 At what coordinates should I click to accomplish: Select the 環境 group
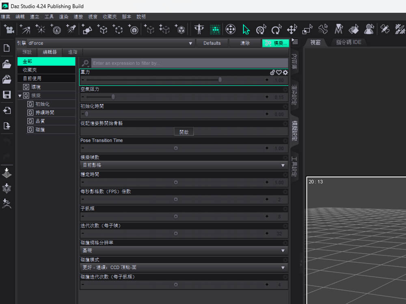[x=46, y=87]
